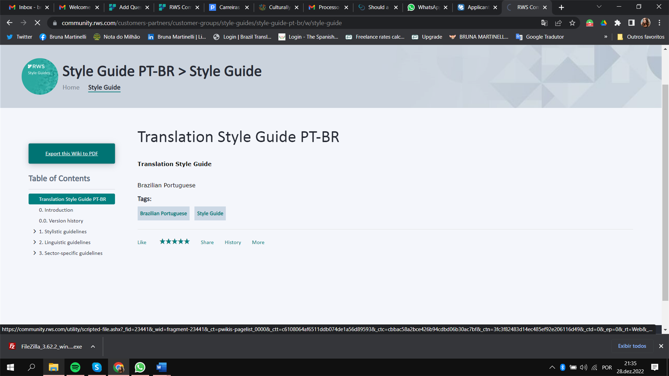This screenshot has width=669, height=376.
Task: Go back to the previous page
Action: (10, 23)
